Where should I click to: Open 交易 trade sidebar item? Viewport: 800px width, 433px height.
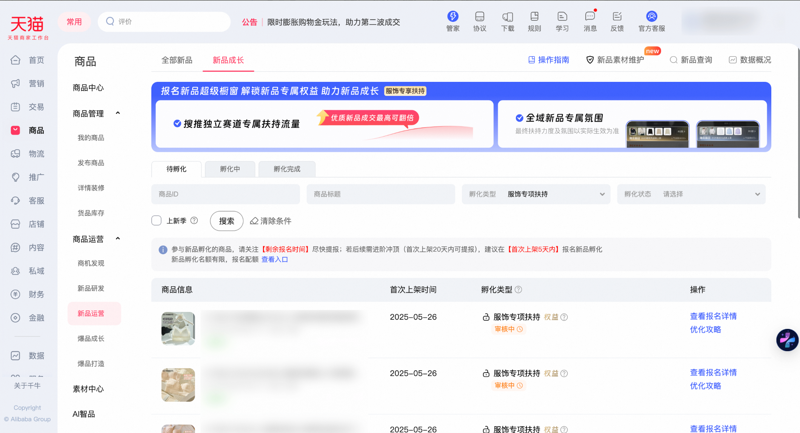[x=28, y=107]
